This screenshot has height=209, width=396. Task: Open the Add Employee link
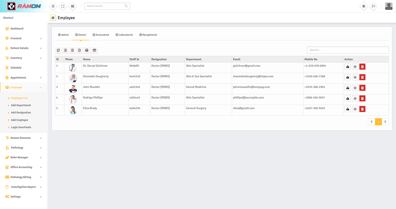click(x=19, y=120)
